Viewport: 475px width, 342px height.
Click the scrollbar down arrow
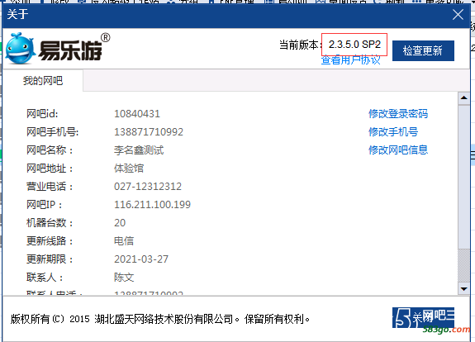coord(463,288)
